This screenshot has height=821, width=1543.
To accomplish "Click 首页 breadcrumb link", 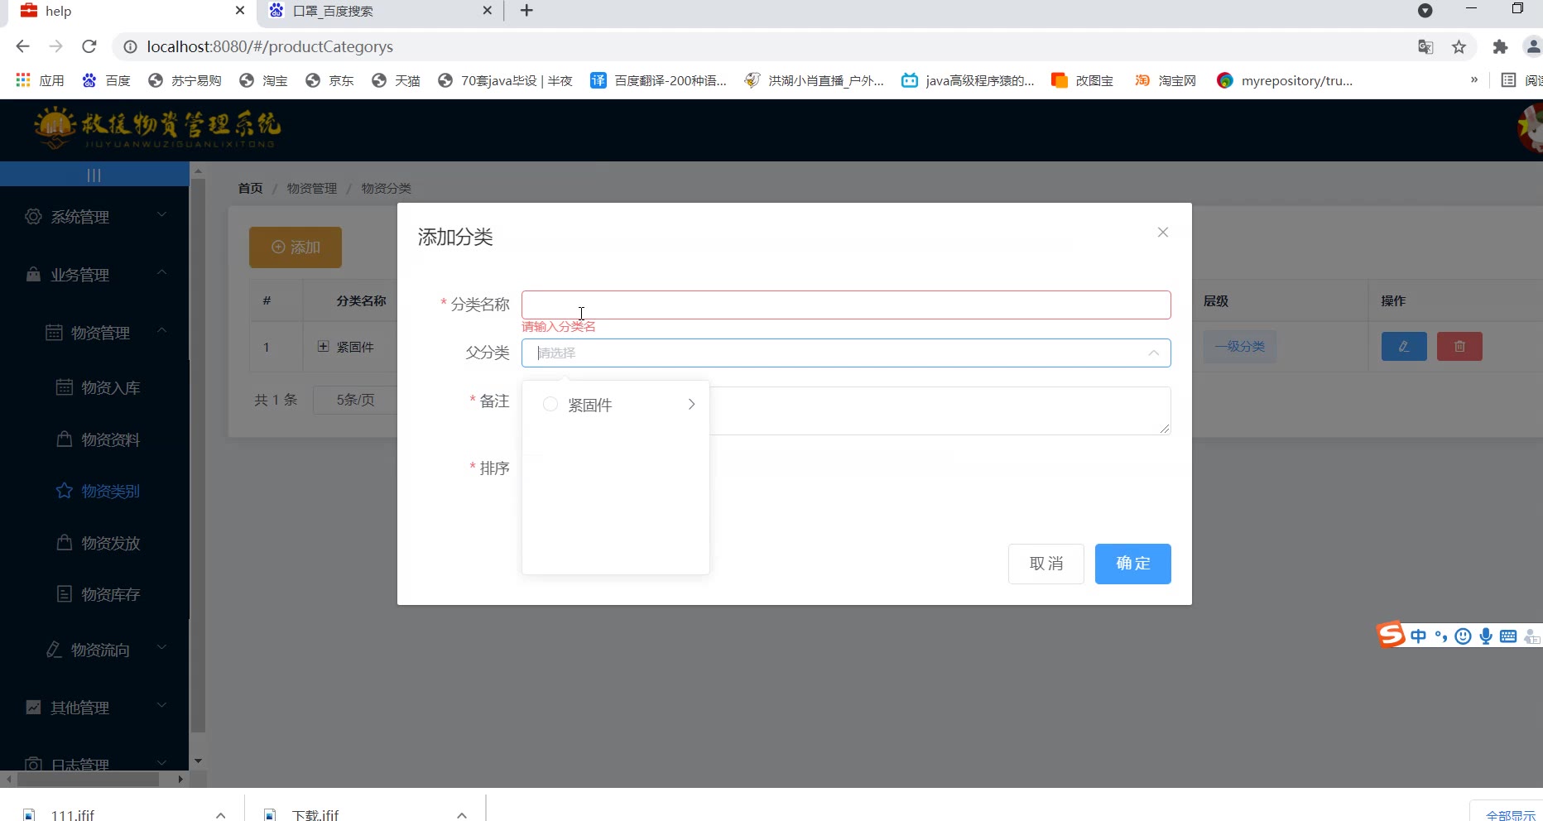I will 250,188.
